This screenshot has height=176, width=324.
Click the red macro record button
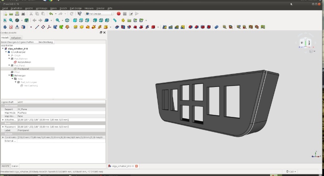pos(119,13)
